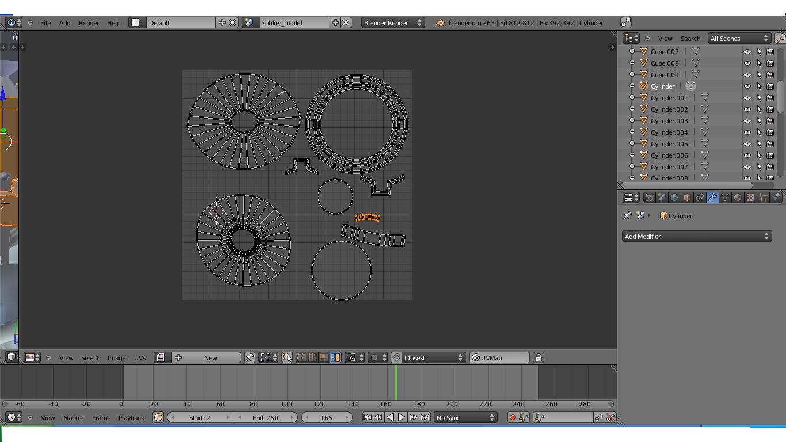786x442 pixels.
Task: Select Cylinder.006 in the outliner
Action: click(x=669, y=155)
